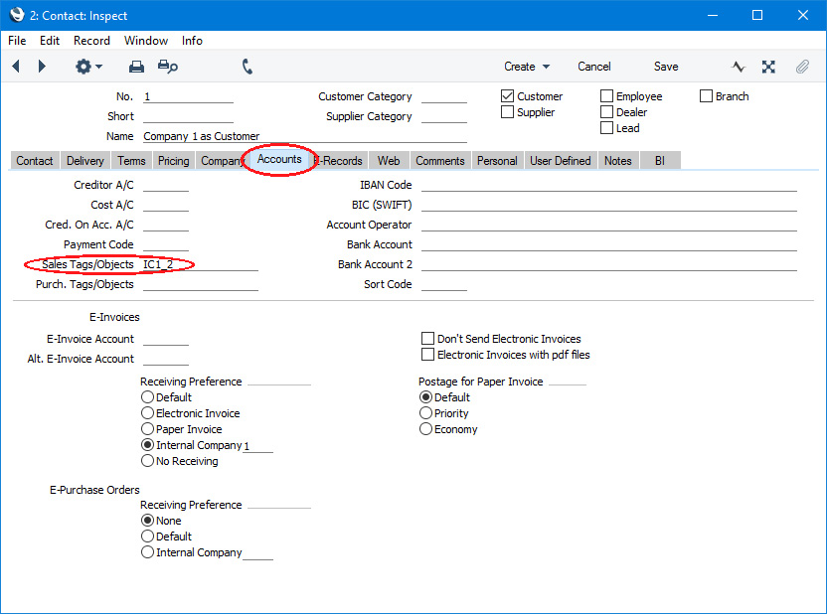The width and height of the screenshot is (827, 614).
Task: Click the link manager cross-arrows icon
Action: pos(768,67)
